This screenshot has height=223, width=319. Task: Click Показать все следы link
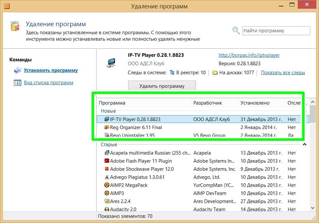[x=283, y=73]
